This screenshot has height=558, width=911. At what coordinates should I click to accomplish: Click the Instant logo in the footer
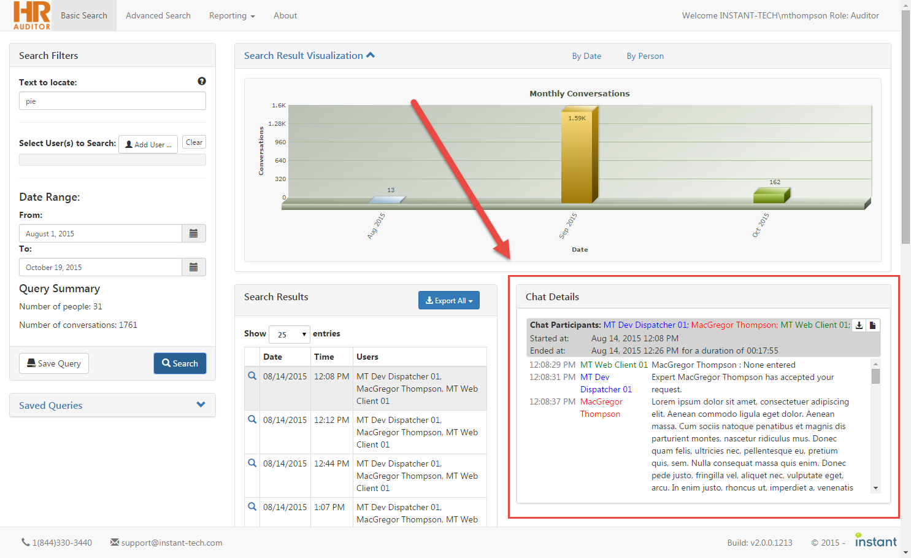point(876,541)
